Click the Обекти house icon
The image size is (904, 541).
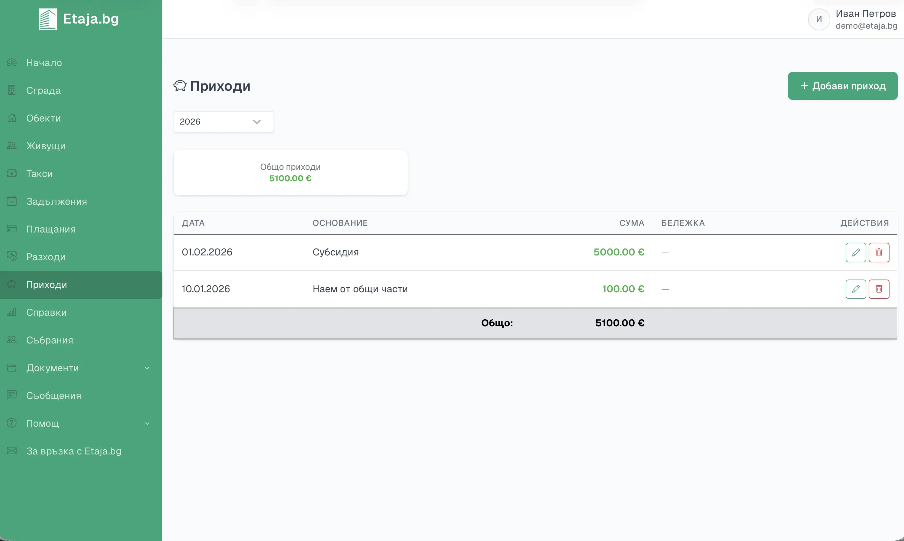click(x=12, y=118)
